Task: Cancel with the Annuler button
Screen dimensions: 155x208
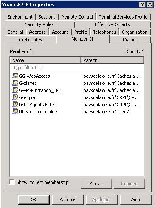Action: coord(68,200)
